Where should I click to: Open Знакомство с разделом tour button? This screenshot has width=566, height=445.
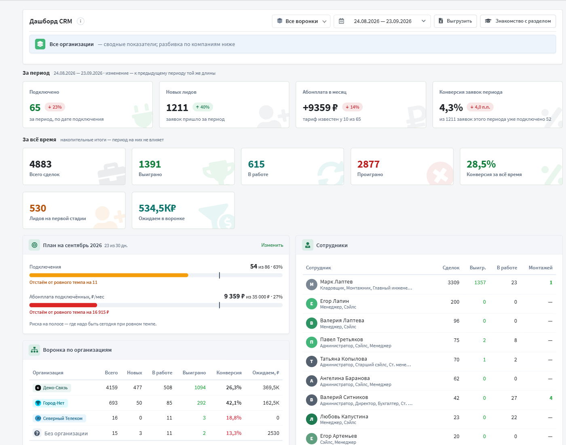[518, 21]
